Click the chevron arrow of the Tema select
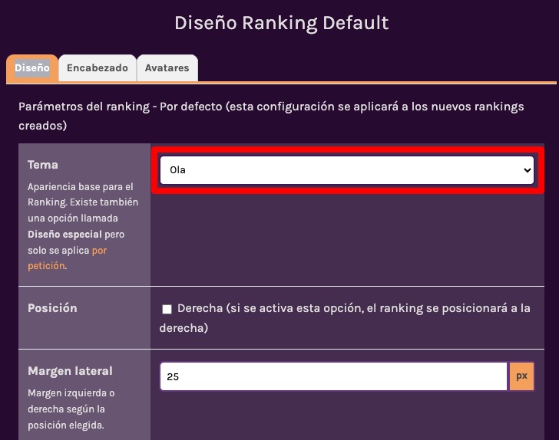559x440 pixels. [527, 170]
